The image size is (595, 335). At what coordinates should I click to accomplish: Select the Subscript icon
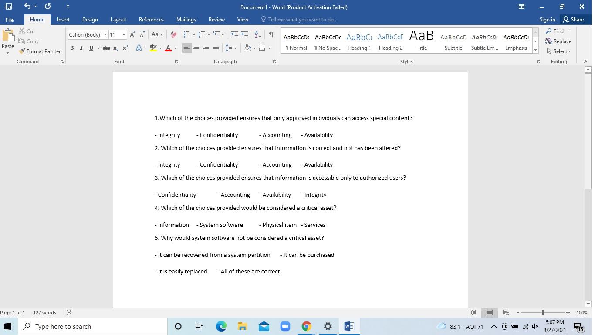[115, 48]
